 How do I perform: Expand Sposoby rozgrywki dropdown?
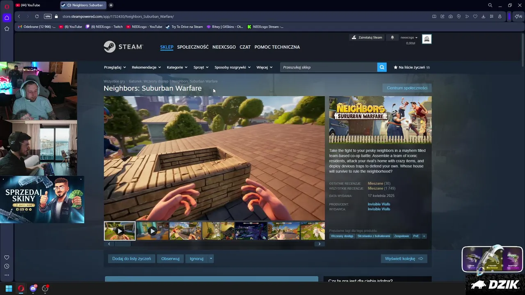point(233,67)
